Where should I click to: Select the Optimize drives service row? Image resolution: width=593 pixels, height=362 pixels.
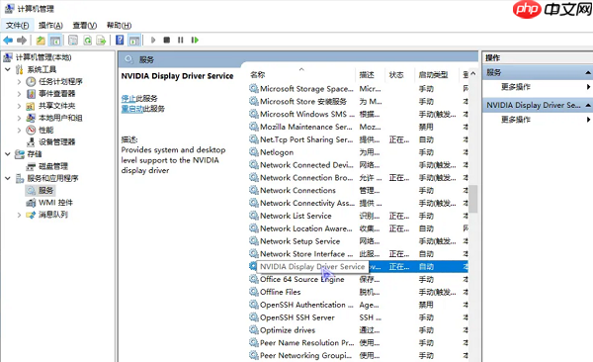[358, 330]
